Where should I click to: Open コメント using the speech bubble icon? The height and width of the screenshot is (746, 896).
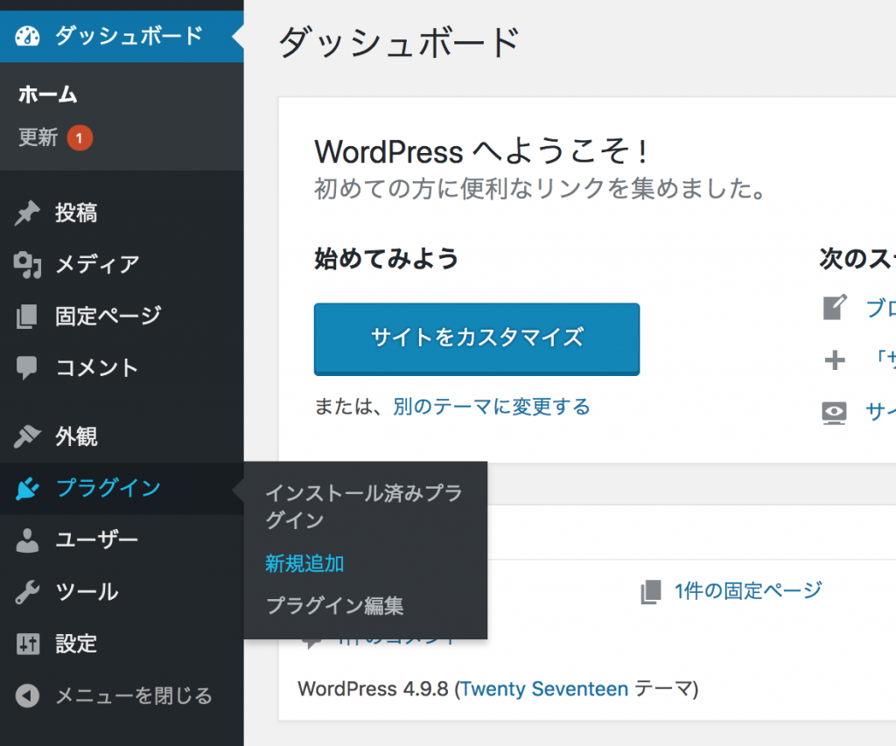click(27, 367)
